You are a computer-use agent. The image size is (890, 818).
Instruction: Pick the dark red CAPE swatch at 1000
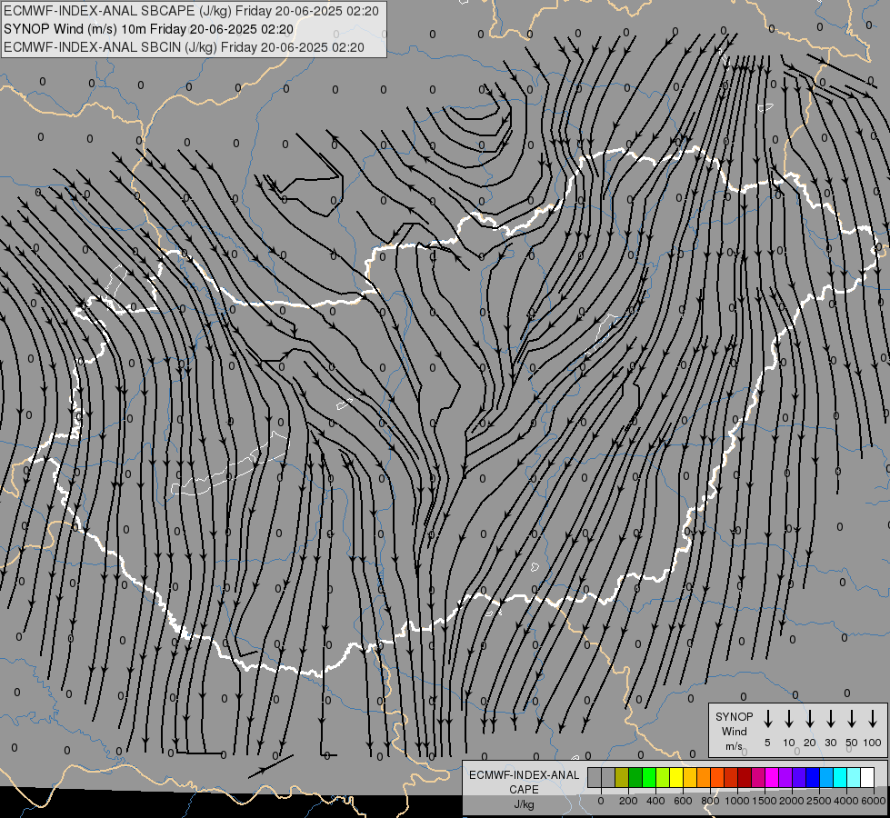(745, 778)
